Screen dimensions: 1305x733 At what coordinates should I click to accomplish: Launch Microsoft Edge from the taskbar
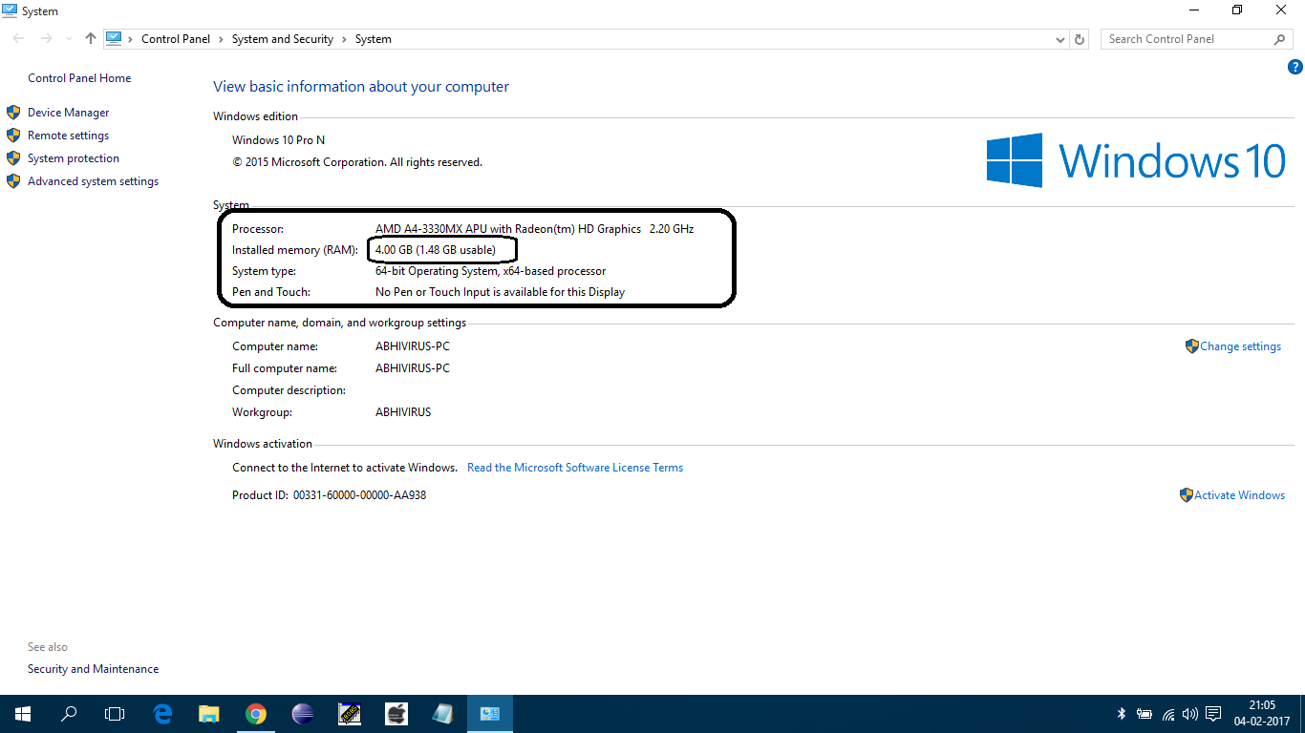point(163,714)
